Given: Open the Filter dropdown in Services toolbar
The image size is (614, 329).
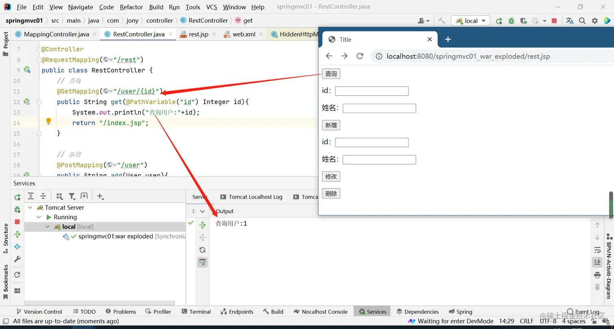Looking at the screenshot, I should [x=72, y=196].
